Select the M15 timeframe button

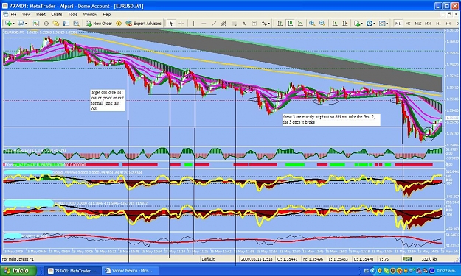(418, 24)
